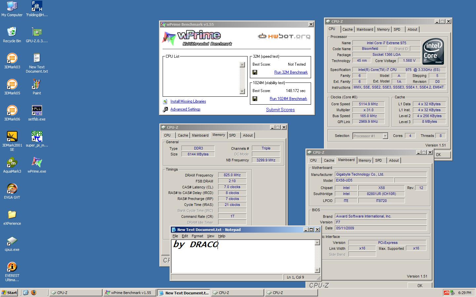476x297 pixels.
Task: Open My Computer desktop icon
Action: pos(12,9)
